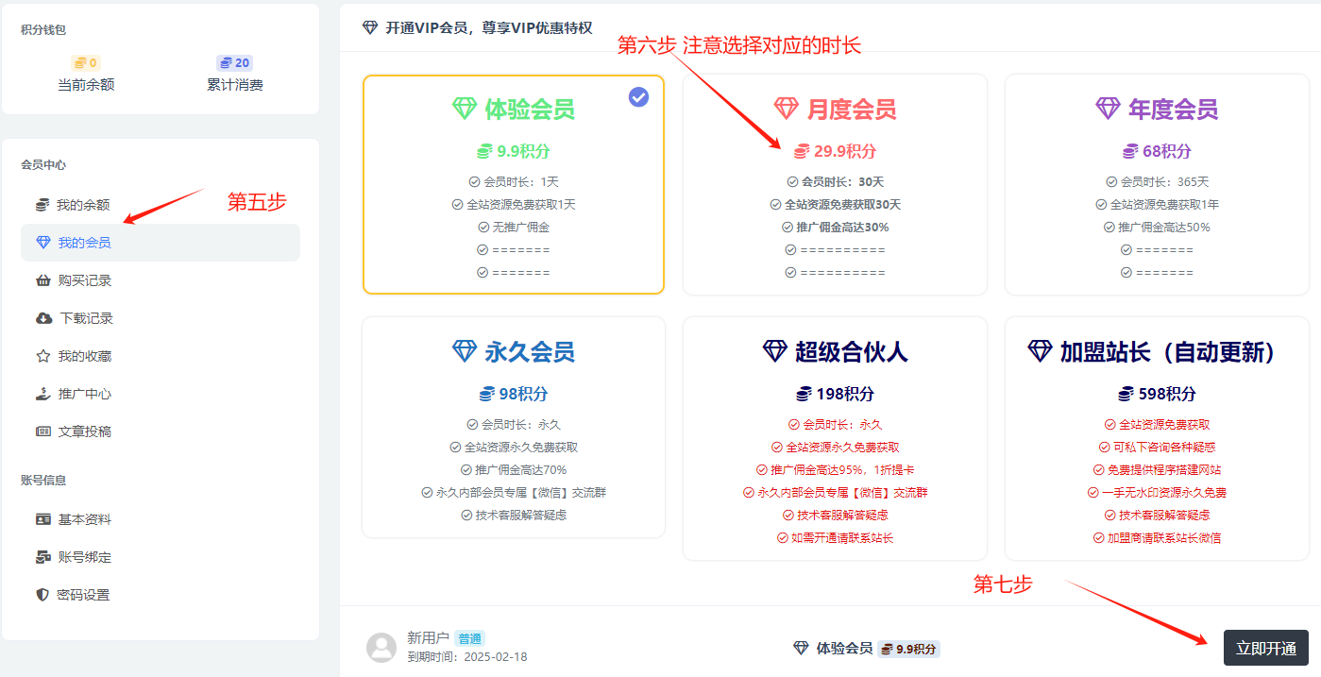Click the diamond icon beside 我的会员
This screenshot has width=1321, height=677.
tap(42, 243)
